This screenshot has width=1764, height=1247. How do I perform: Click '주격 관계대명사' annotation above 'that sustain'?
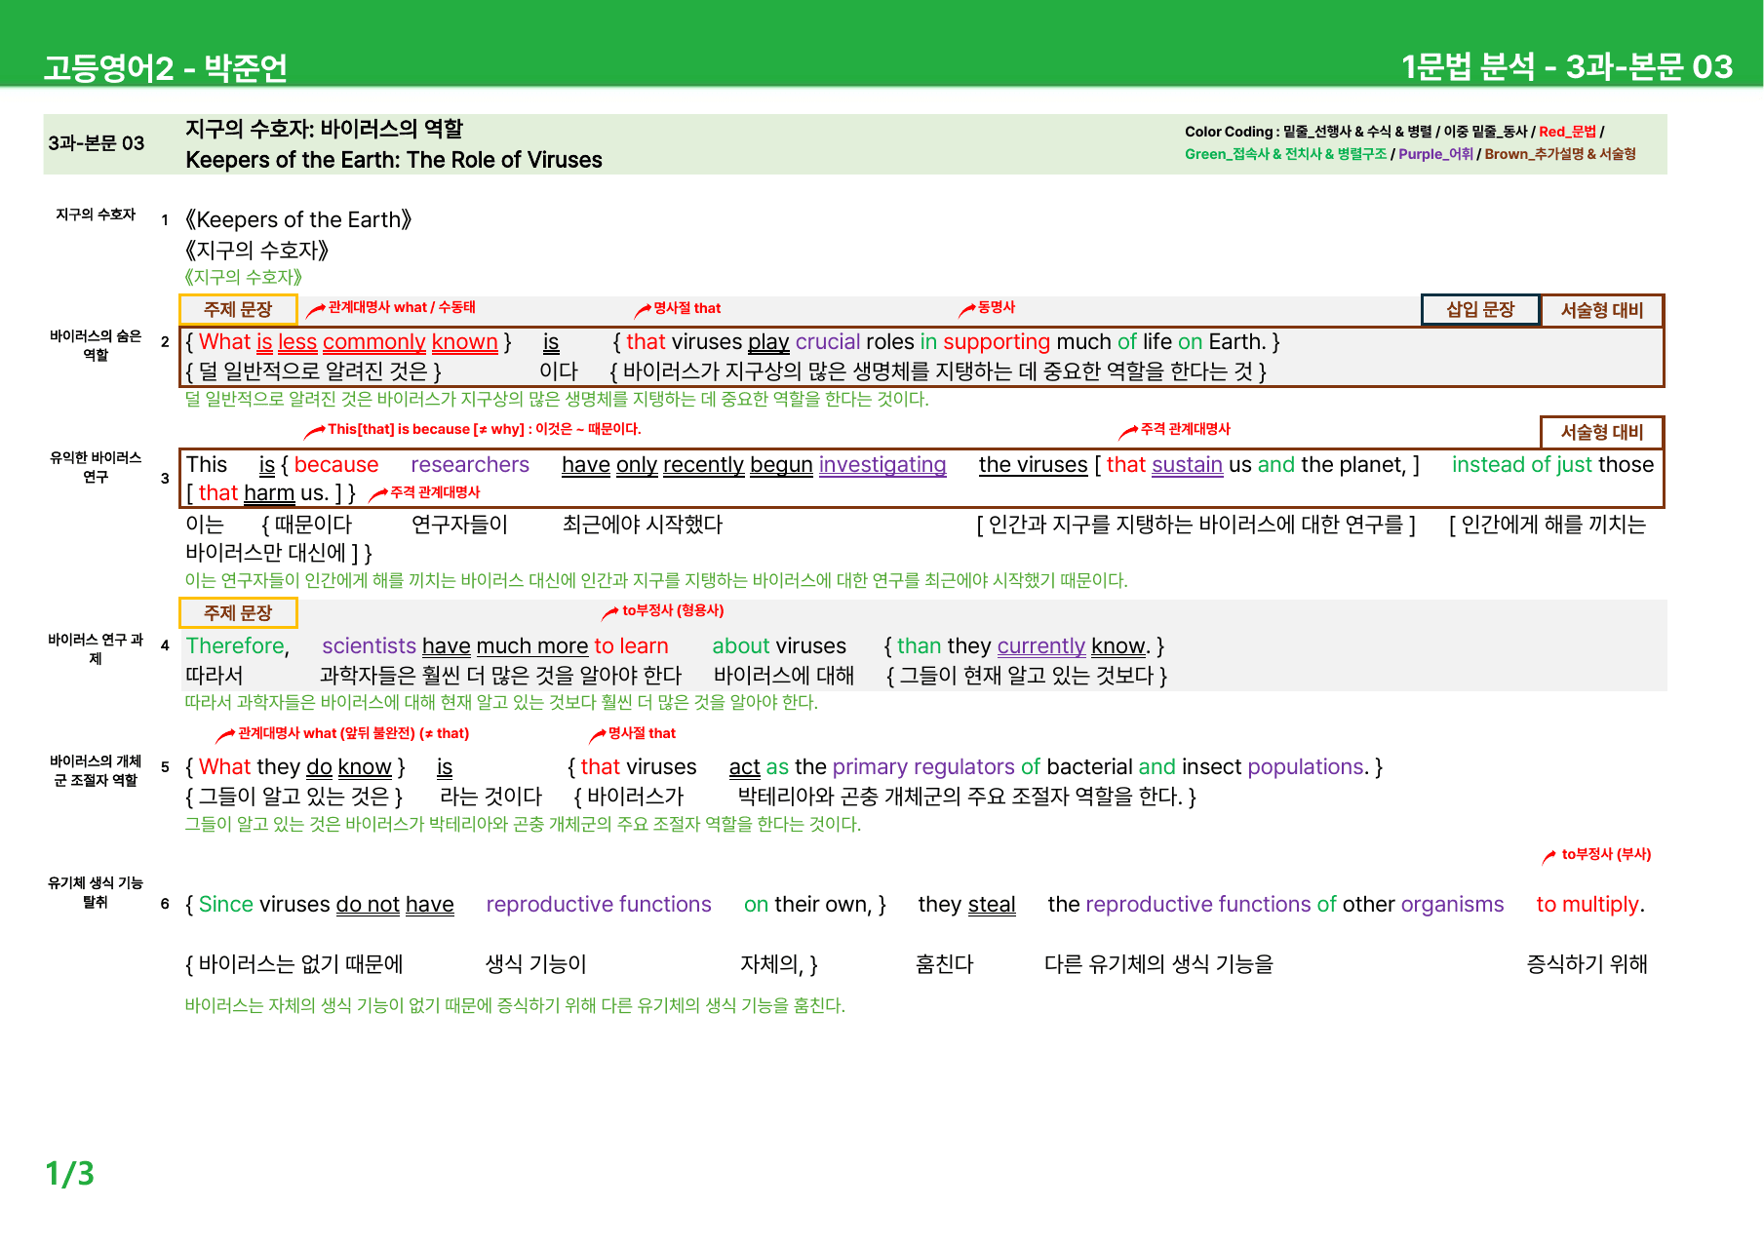click(1186, 429)
